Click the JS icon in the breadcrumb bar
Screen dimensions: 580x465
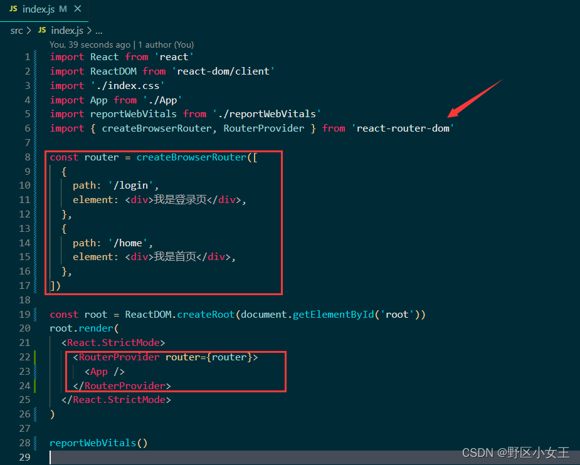[43, 30]
